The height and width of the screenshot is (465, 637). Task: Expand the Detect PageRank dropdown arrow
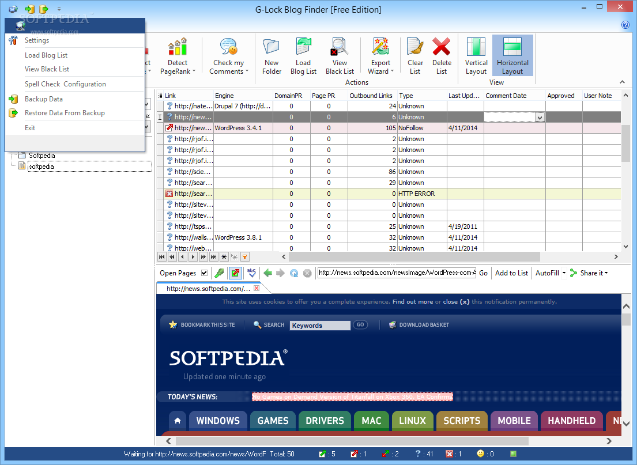[194, 71]
